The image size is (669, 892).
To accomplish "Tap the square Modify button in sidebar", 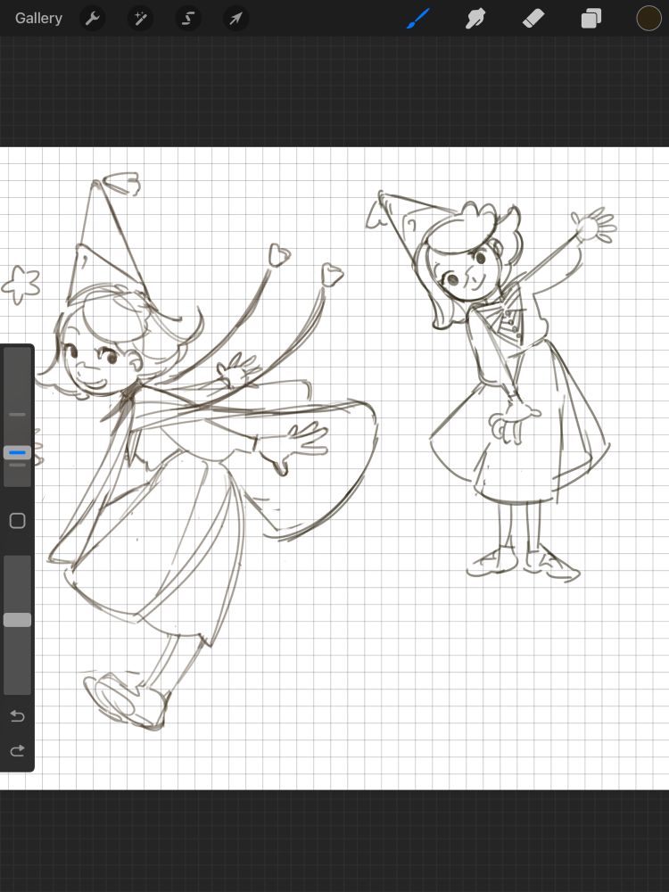I will (x=18, y=521).
